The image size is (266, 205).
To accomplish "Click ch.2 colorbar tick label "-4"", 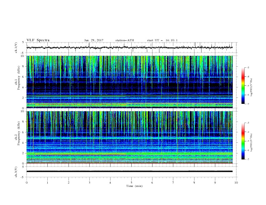I will [x=248, y=132].
